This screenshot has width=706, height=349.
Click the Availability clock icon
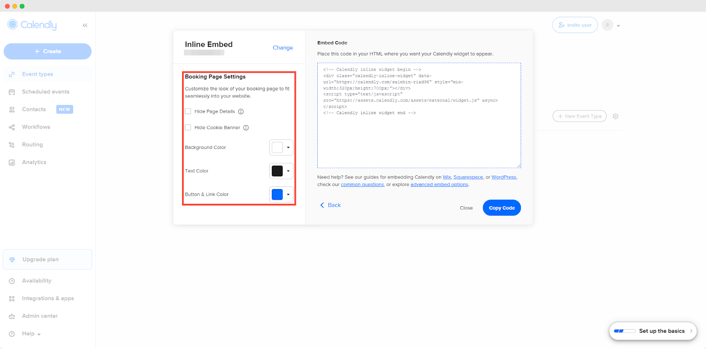tap(12, 281)
